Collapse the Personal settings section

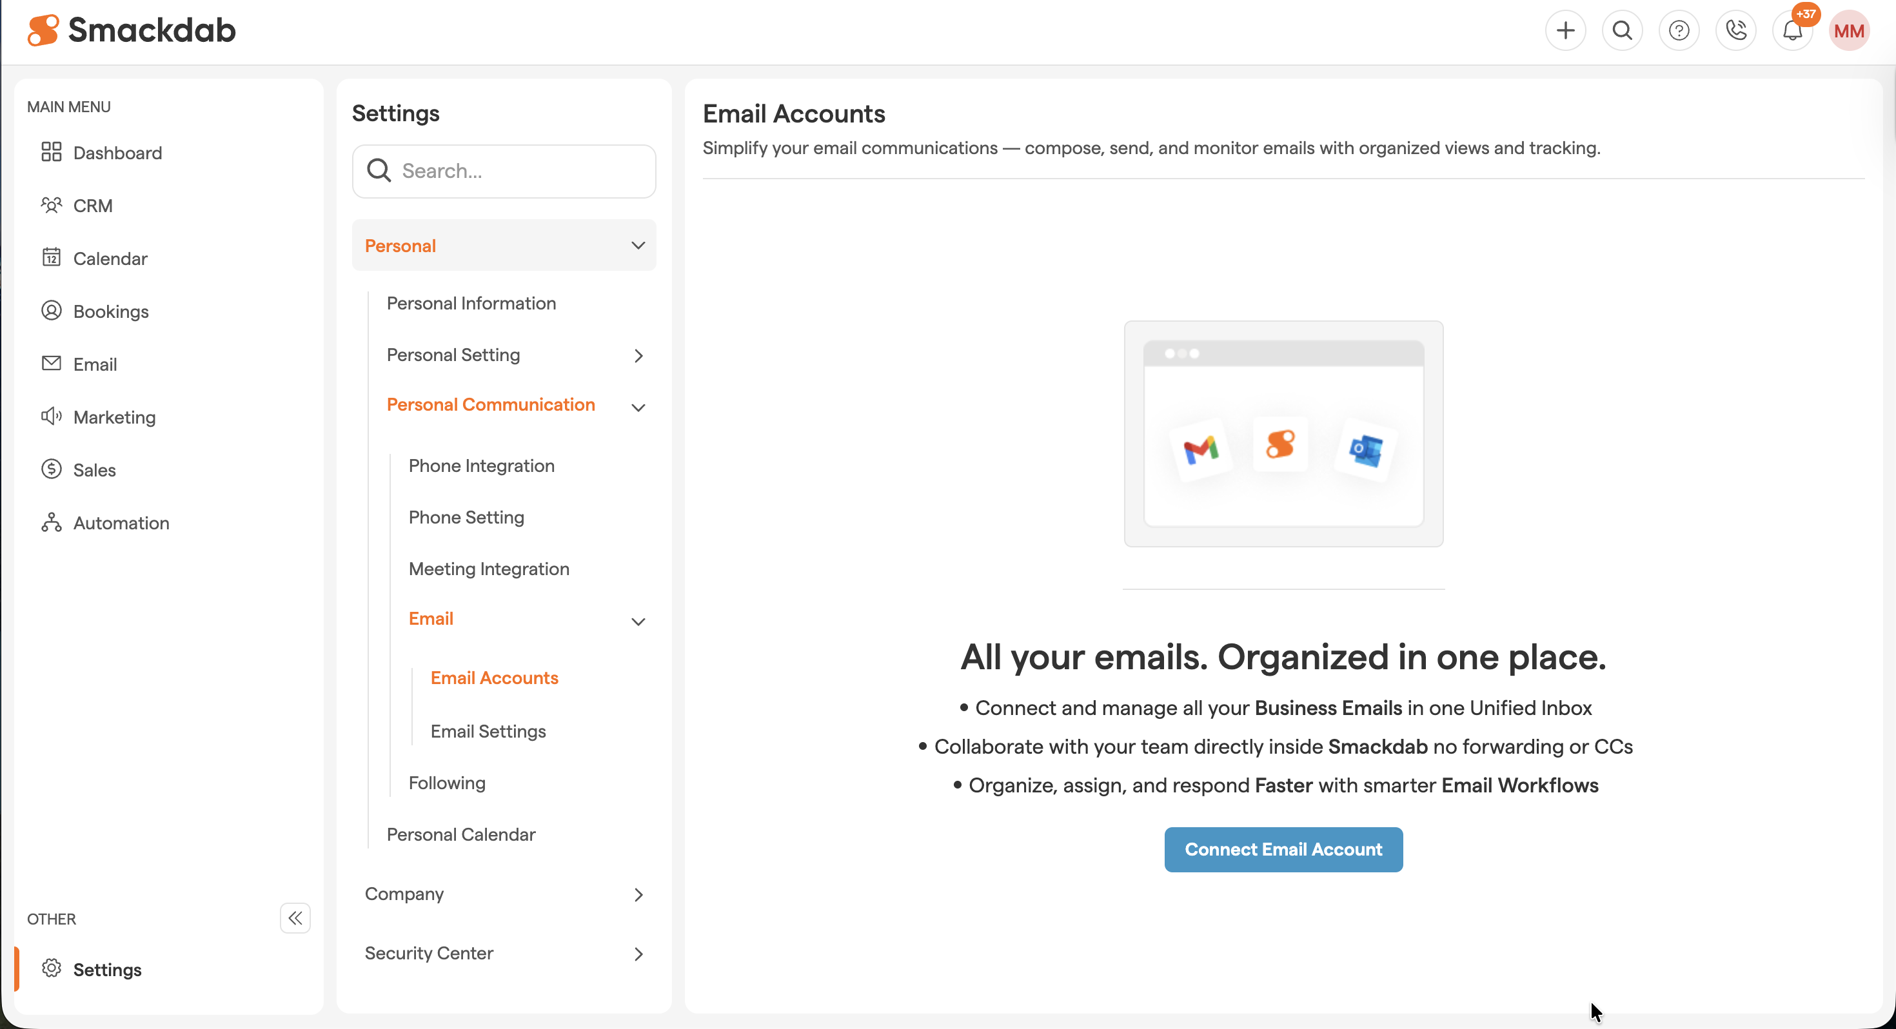click(637, 245)
